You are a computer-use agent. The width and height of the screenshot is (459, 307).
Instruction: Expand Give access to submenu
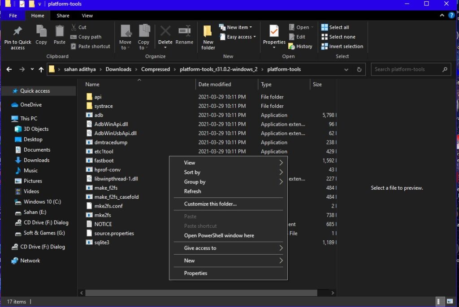point(228,248)
